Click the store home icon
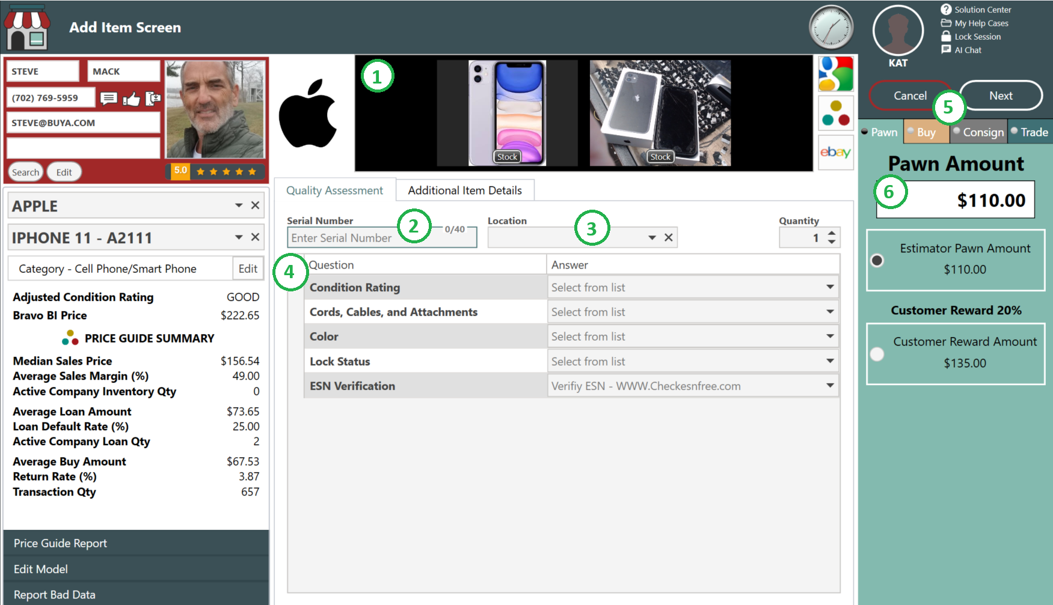Viewport: 1053px width, 605px height. point(27,28)
